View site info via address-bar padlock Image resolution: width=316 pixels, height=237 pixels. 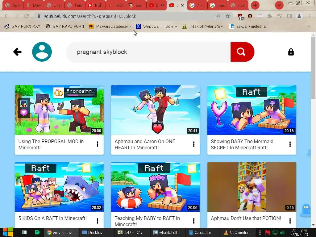39,16
